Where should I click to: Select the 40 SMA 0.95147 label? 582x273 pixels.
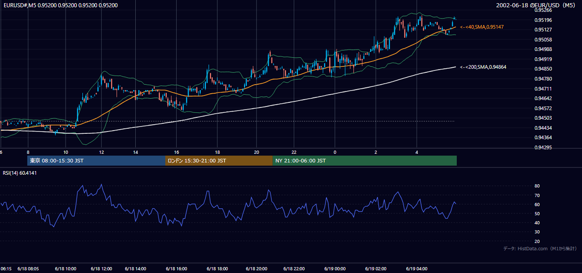click(x=482, y=27)
